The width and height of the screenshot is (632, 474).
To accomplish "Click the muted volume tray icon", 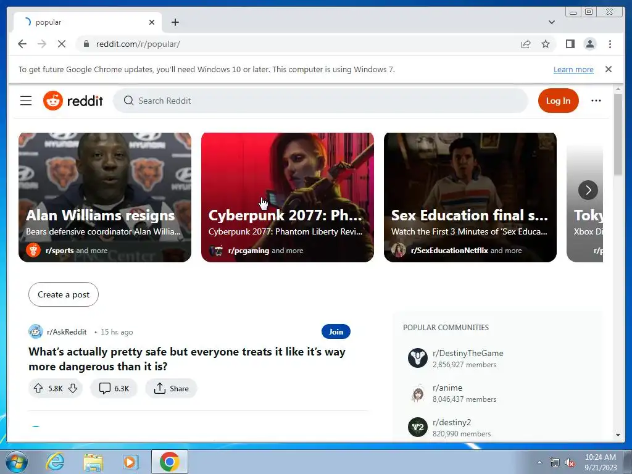I will click(570, 463).
